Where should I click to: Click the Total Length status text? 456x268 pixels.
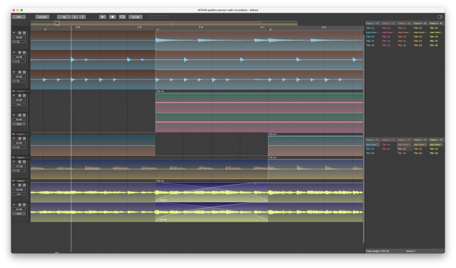tap(378, 251)
